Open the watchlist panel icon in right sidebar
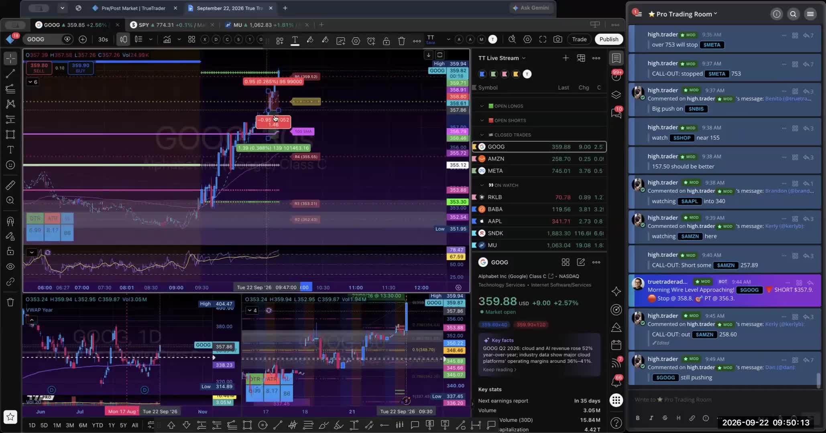 pyautogui.click(x=616, y=59)
